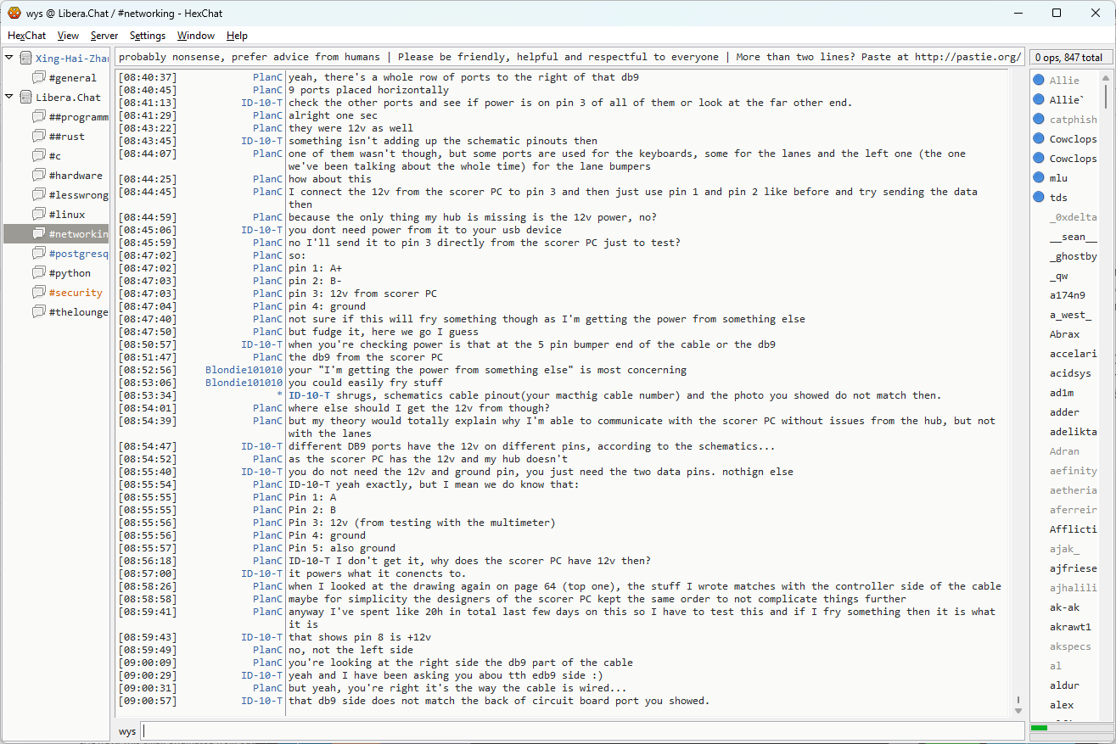This screenshot has height=744, width=1116.
Task: Switch to the #linux channel
Action: click(x=66, y=215)
